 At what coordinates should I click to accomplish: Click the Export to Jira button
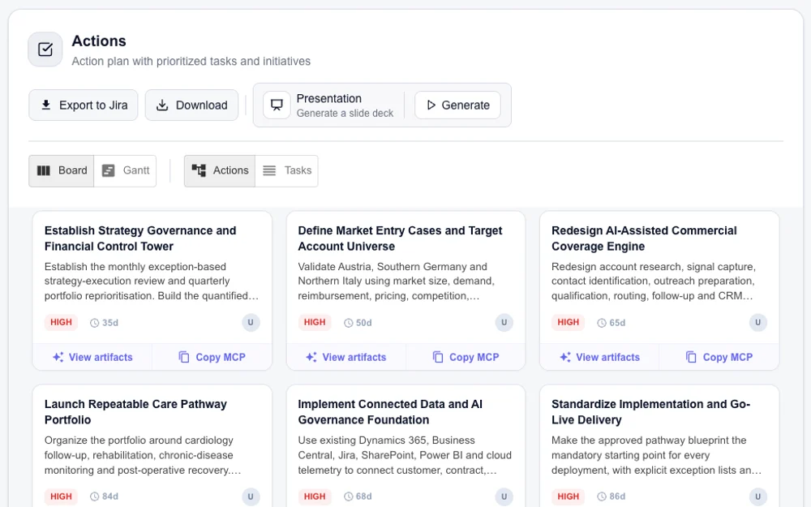point(84,105)
